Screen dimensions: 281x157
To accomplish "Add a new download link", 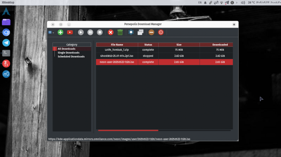I will (x=60, y=32).
